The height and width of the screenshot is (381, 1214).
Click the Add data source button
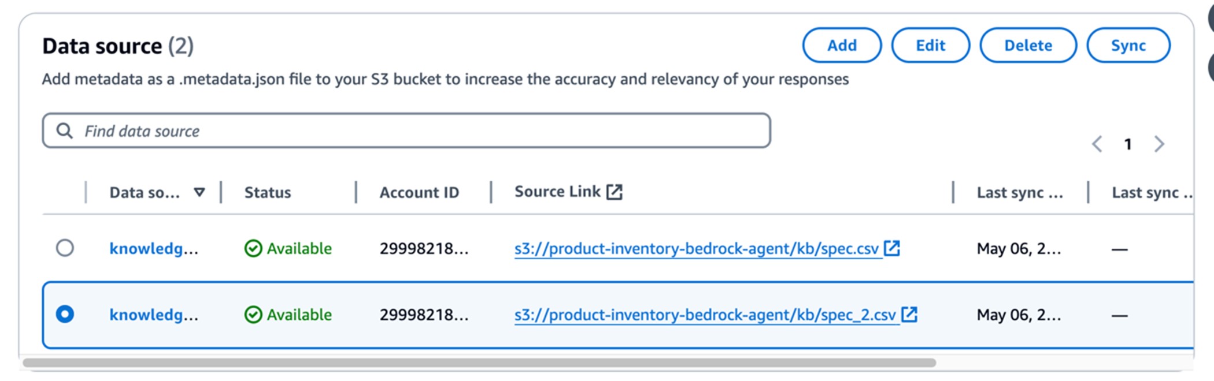(x=842, y=45)
